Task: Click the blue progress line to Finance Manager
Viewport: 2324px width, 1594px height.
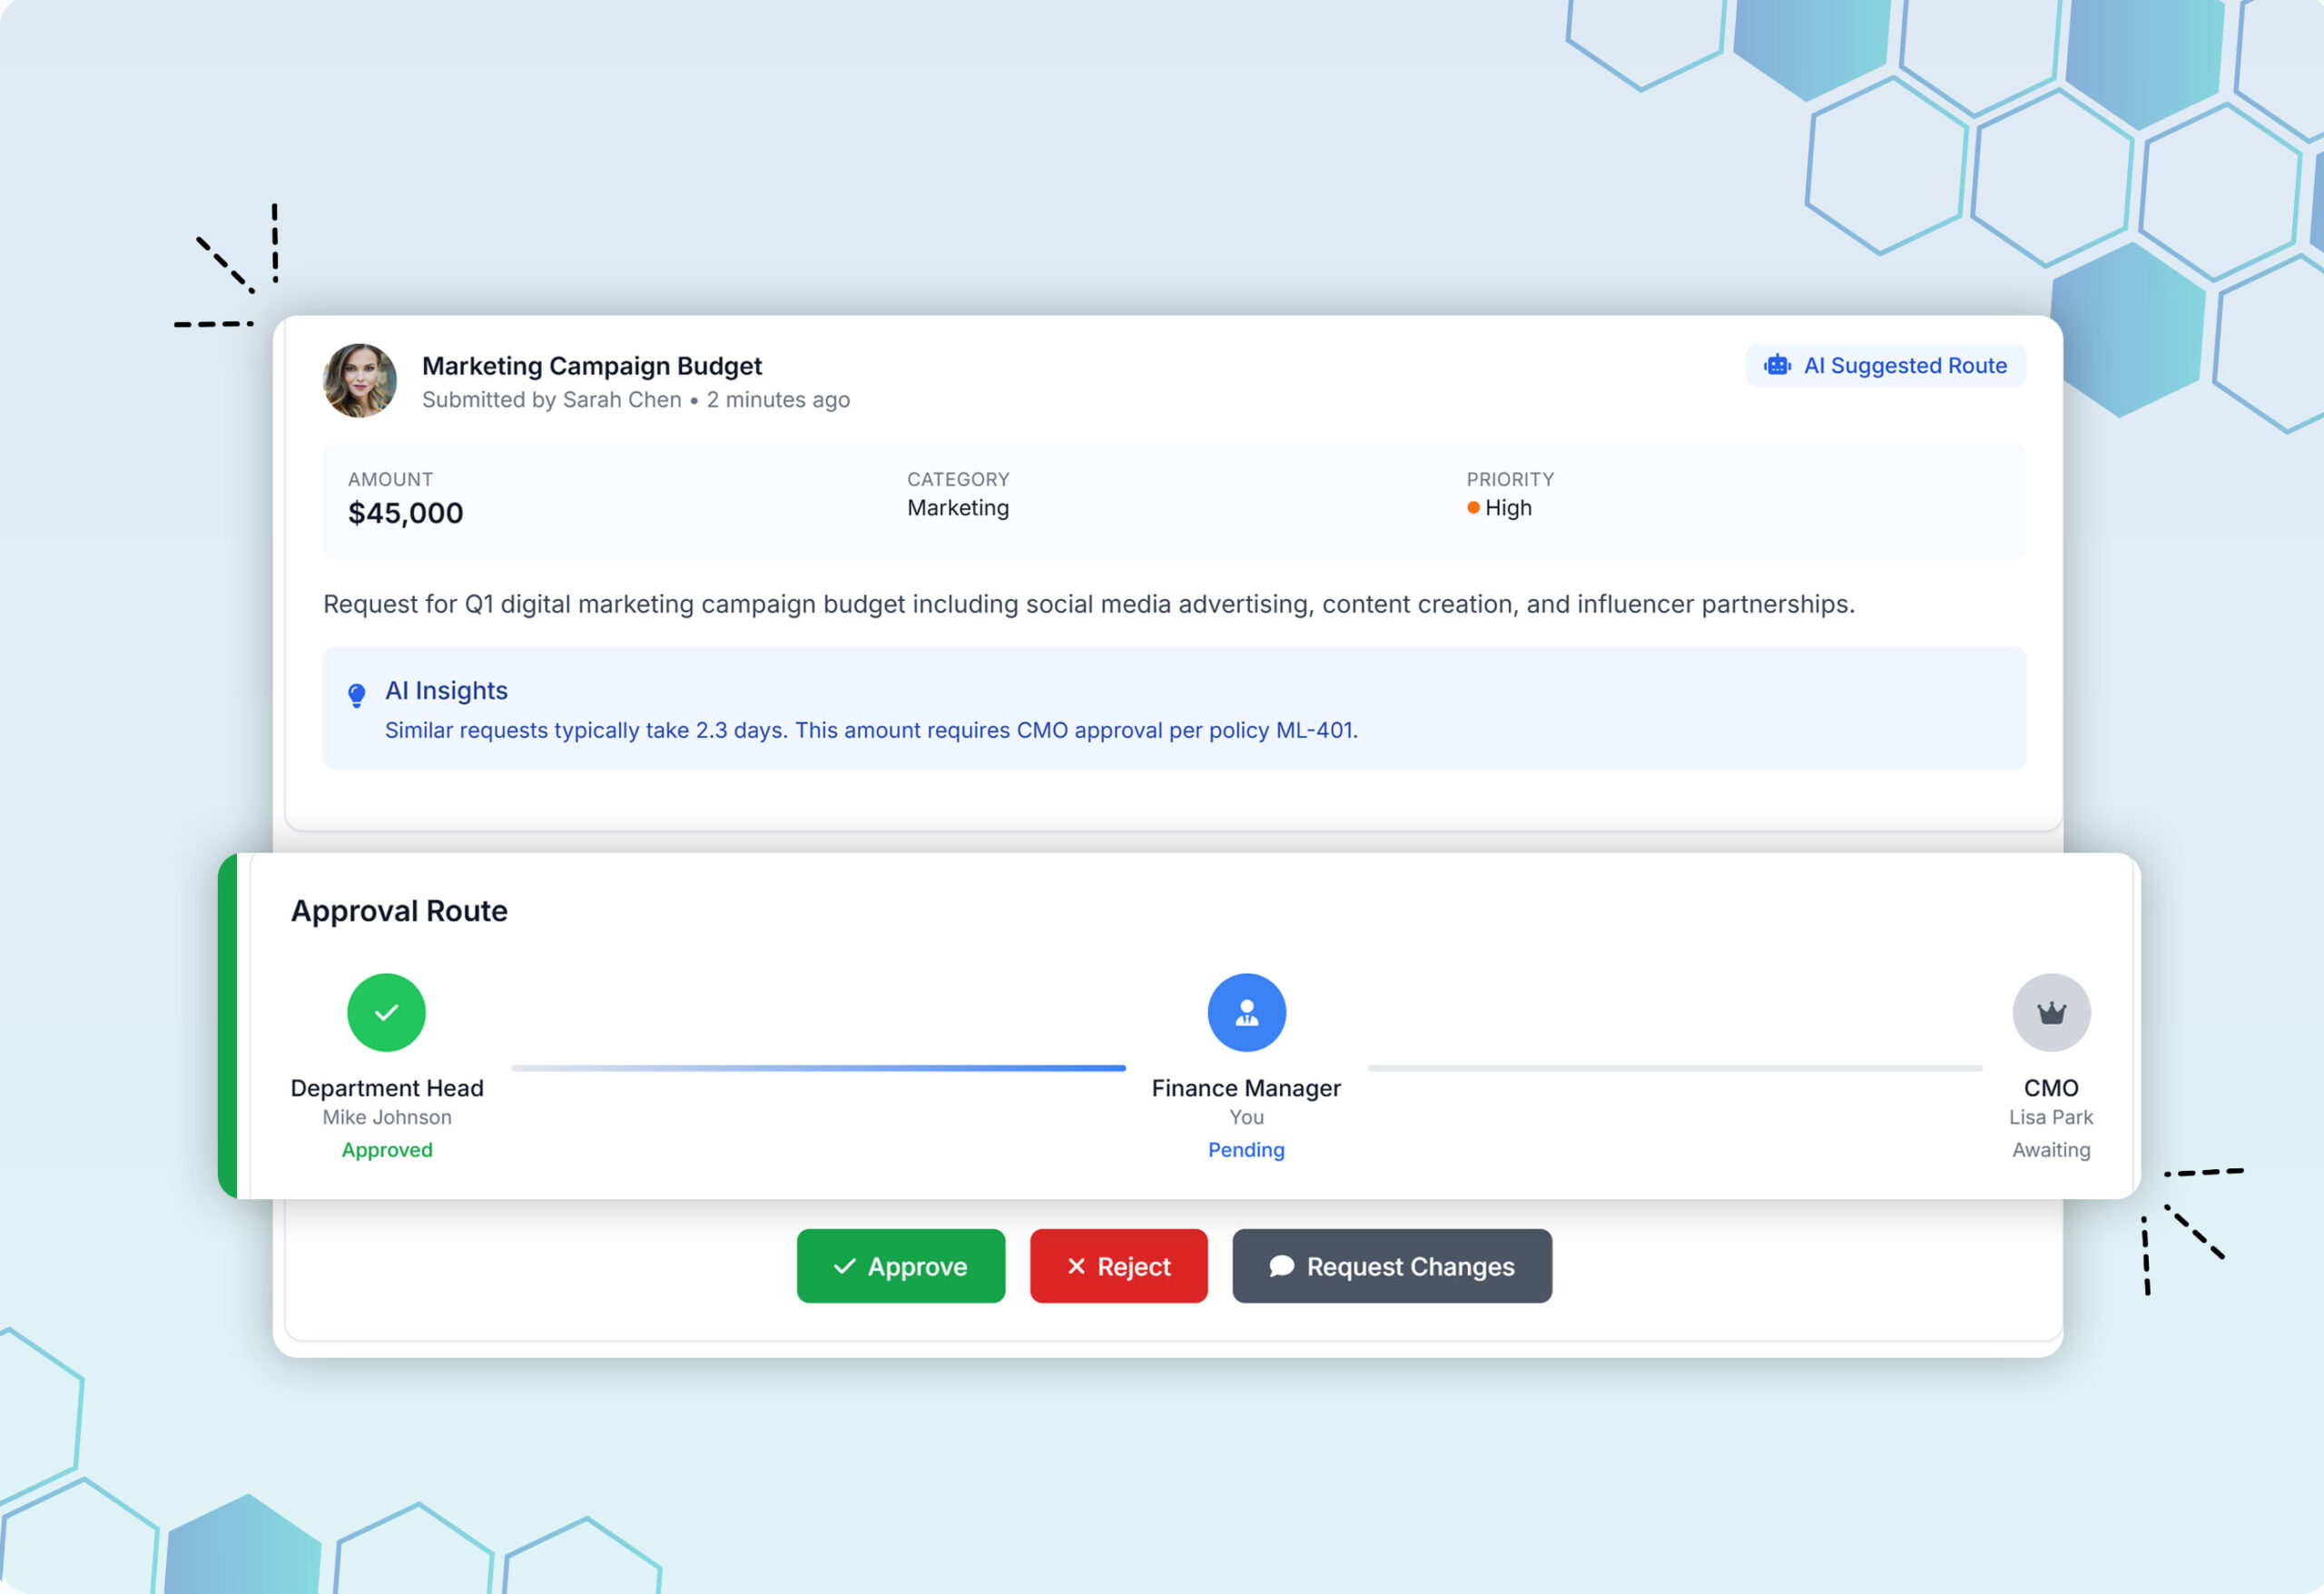Action: coord(818,1068)
